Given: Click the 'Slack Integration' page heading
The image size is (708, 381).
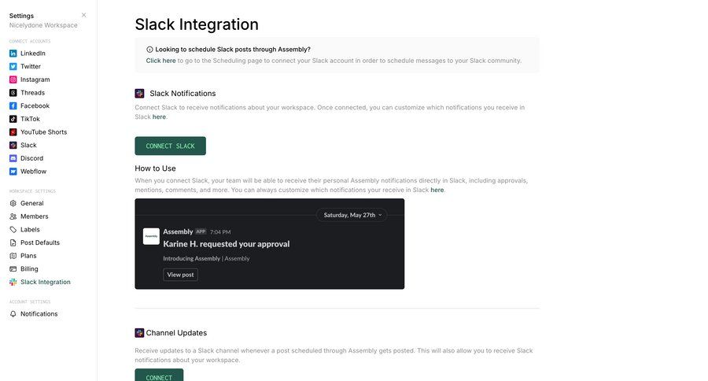Looking at the screenshot, I should coord(197,24).
